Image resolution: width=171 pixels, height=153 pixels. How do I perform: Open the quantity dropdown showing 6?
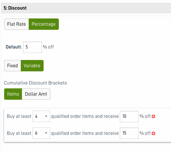coord(41,133)
